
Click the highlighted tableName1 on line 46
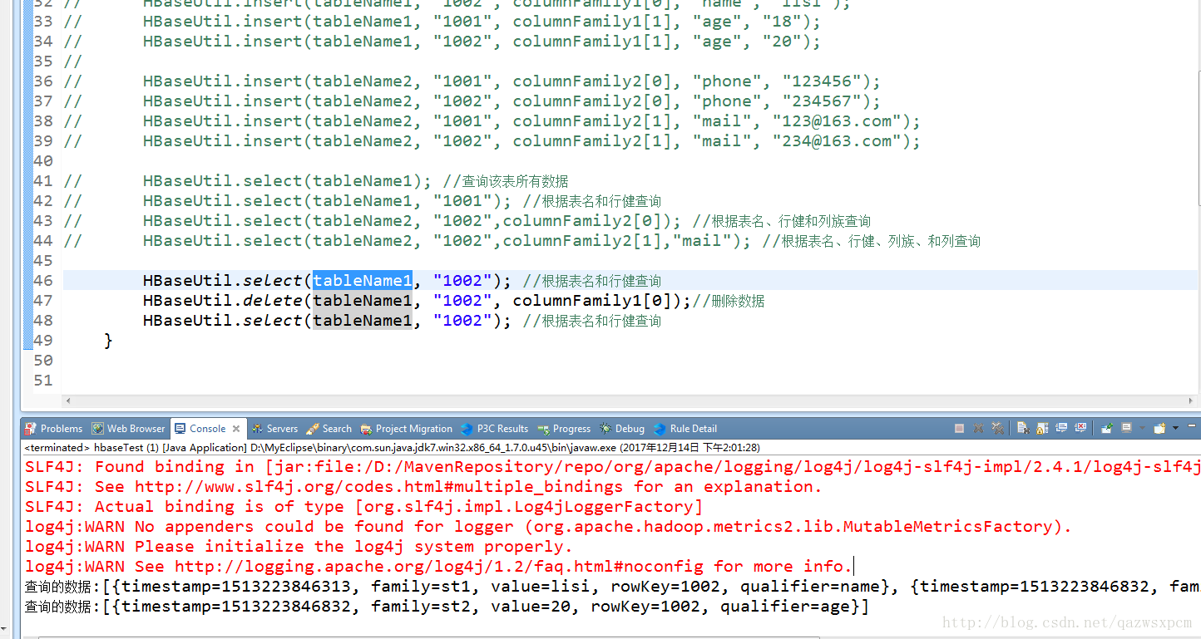tap(363, 281)
